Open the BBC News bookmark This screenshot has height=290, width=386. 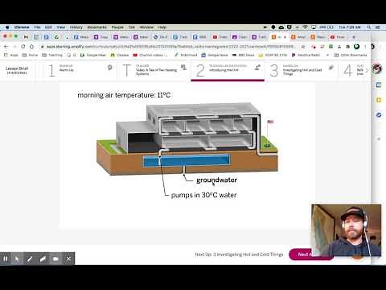tap(243, 55)
